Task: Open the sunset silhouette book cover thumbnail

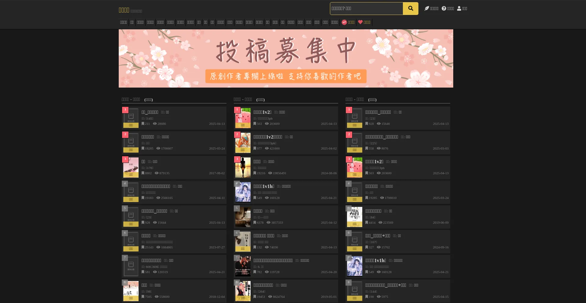Action: click(x=243, y=167)
